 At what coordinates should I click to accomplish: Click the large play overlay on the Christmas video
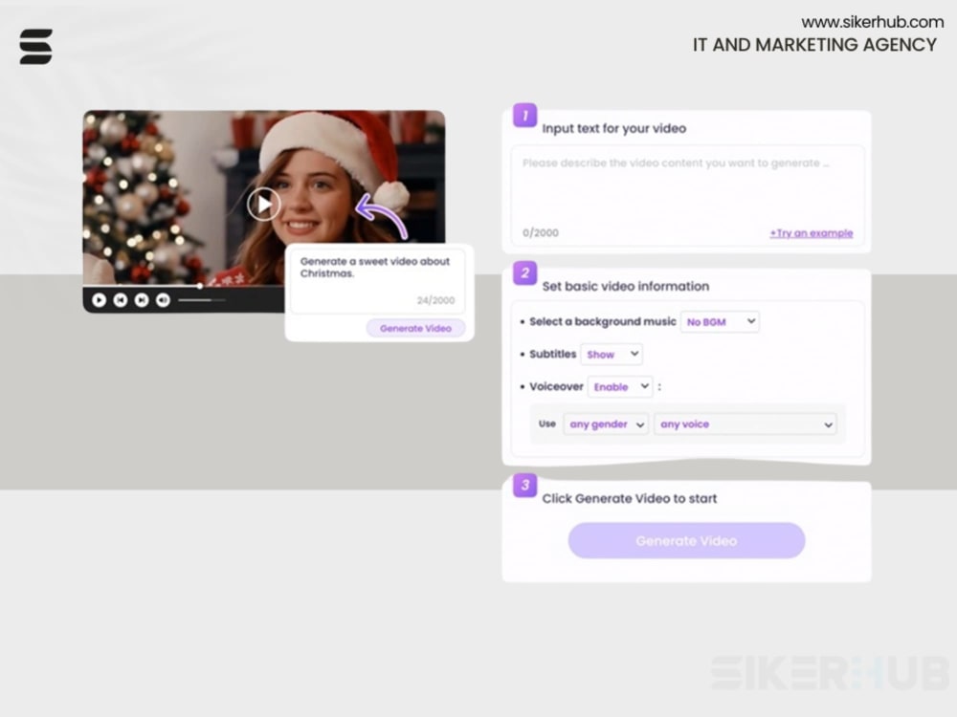click(264, 204)
